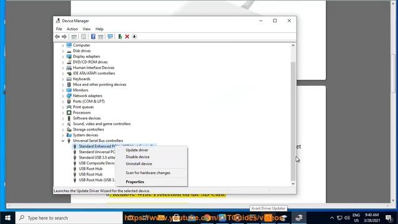Click the Processors category icon
Image resolution: width=398 pixels, height=224 pixels.
[x=69, y=113]
